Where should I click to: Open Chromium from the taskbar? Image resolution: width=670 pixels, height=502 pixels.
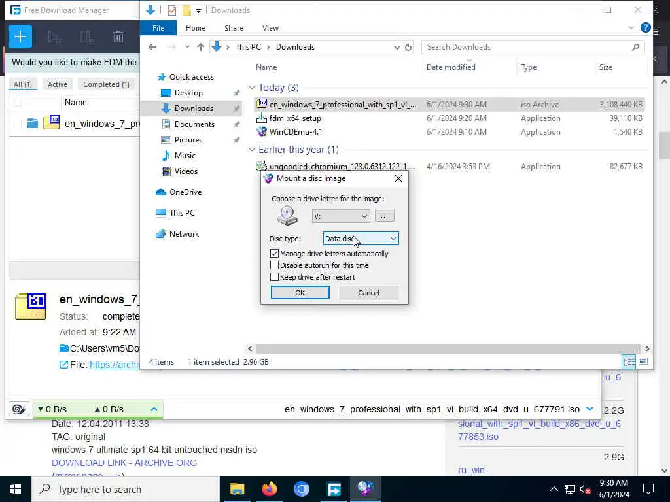(301, 489)
